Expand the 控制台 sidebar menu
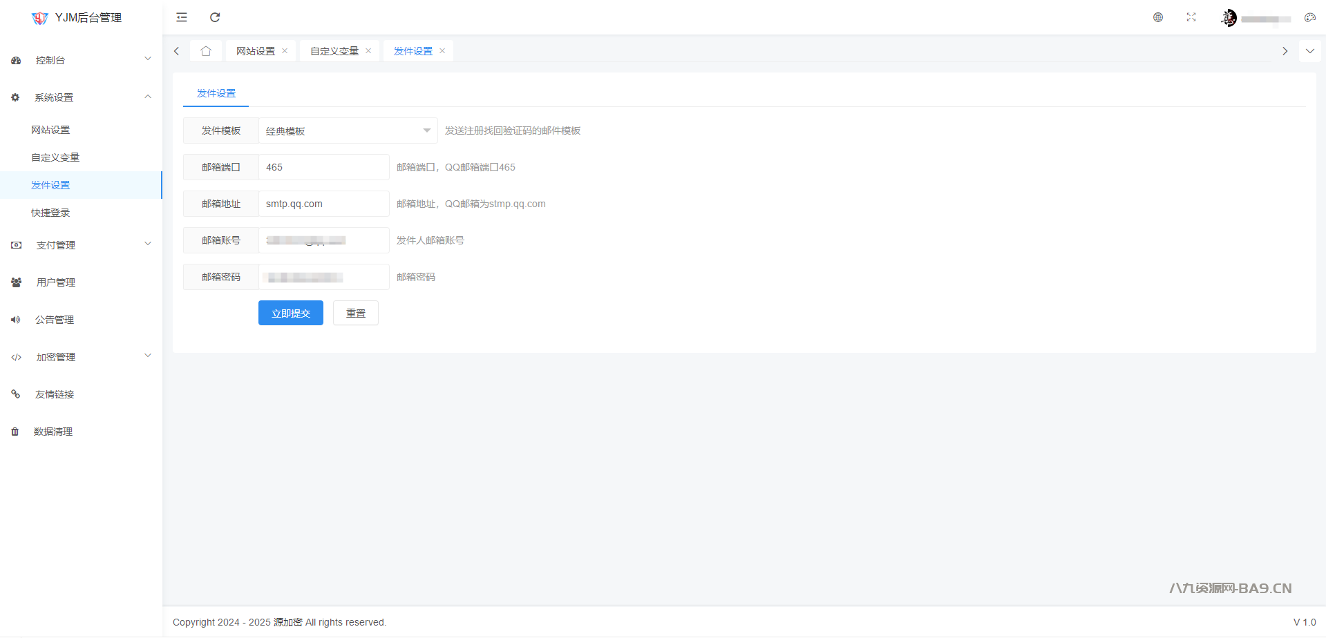Image resolution: width=1326 pixels, height=638 pixels. (x=81, y=60)
